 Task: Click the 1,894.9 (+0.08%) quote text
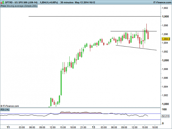pos(49,2)
